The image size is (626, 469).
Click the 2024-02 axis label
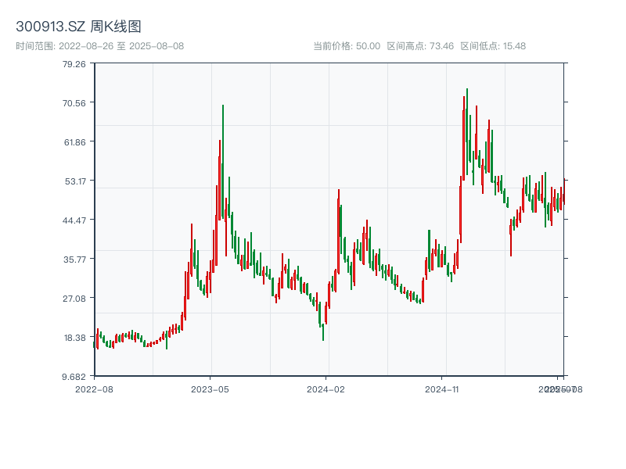click(x=326, y=388)
